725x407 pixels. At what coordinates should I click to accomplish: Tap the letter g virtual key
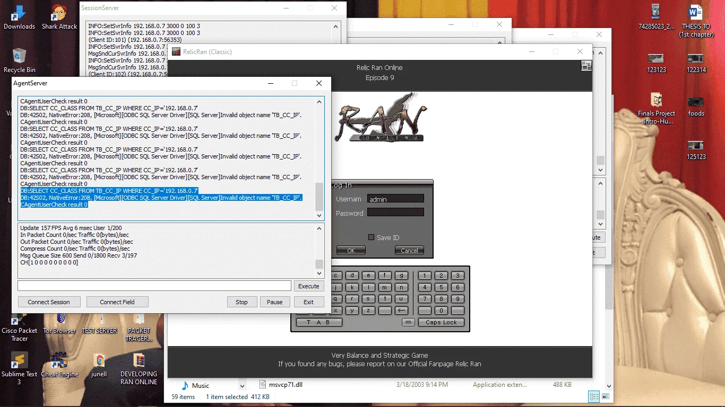click(402, 276)
